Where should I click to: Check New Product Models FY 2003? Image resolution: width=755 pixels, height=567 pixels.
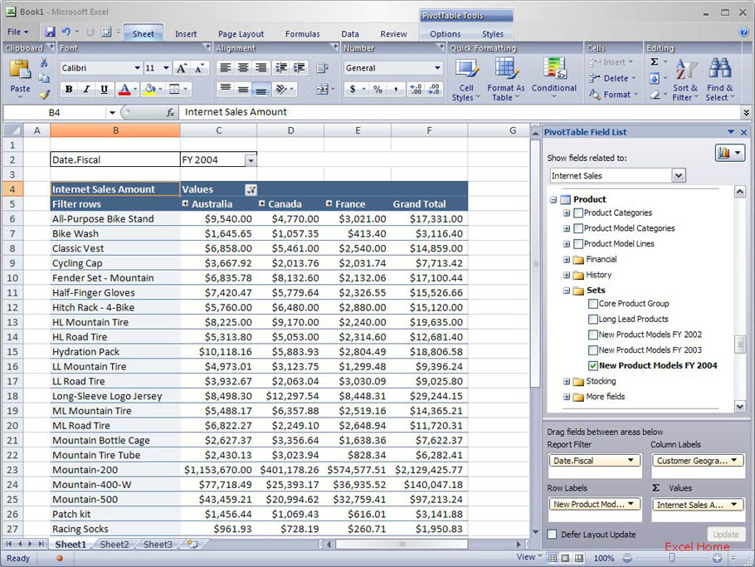(593, 349)
